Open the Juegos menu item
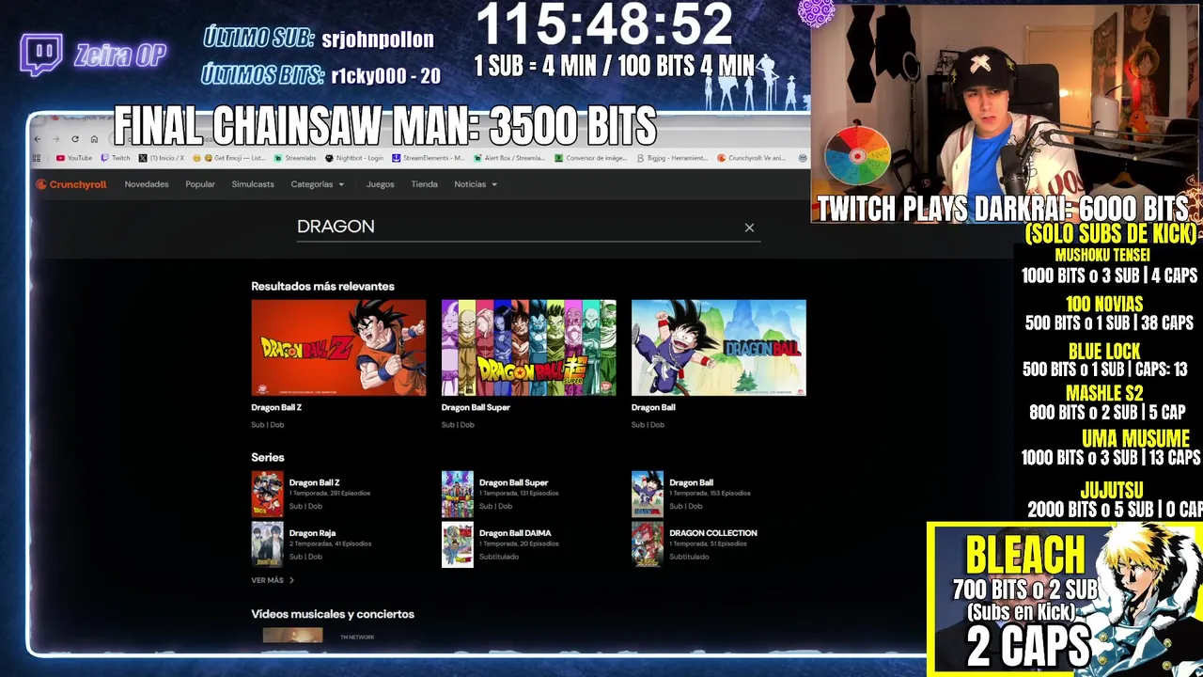Viewport: 1203px width, 677px height. pyautogui.click(x=380, y=184)
